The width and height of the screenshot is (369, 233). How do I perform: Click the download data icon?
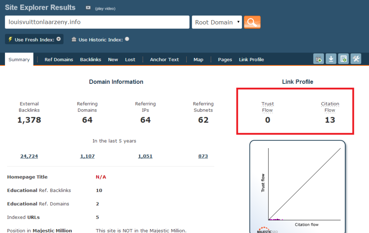click(331, 59)
